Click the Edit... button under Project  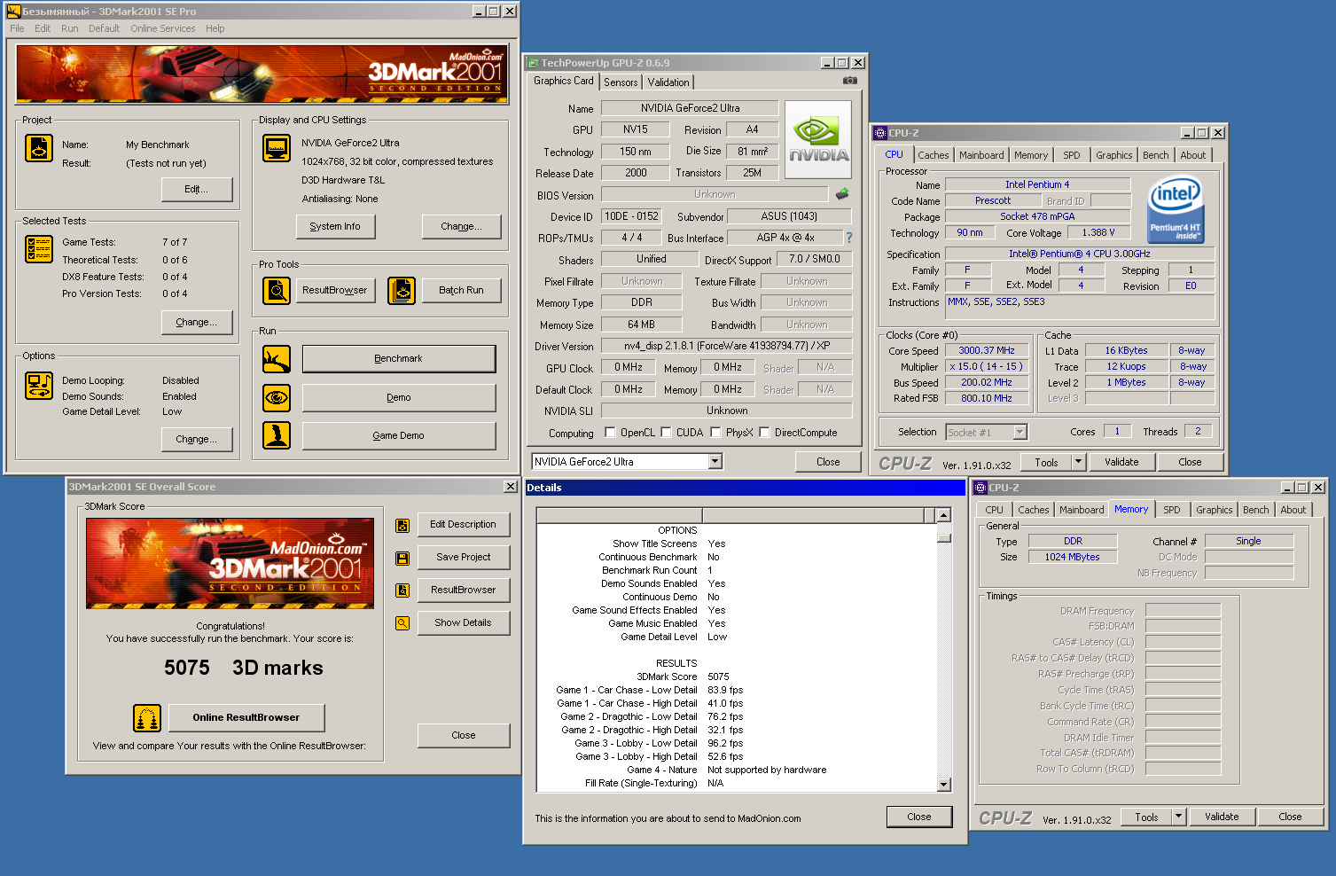197,190
